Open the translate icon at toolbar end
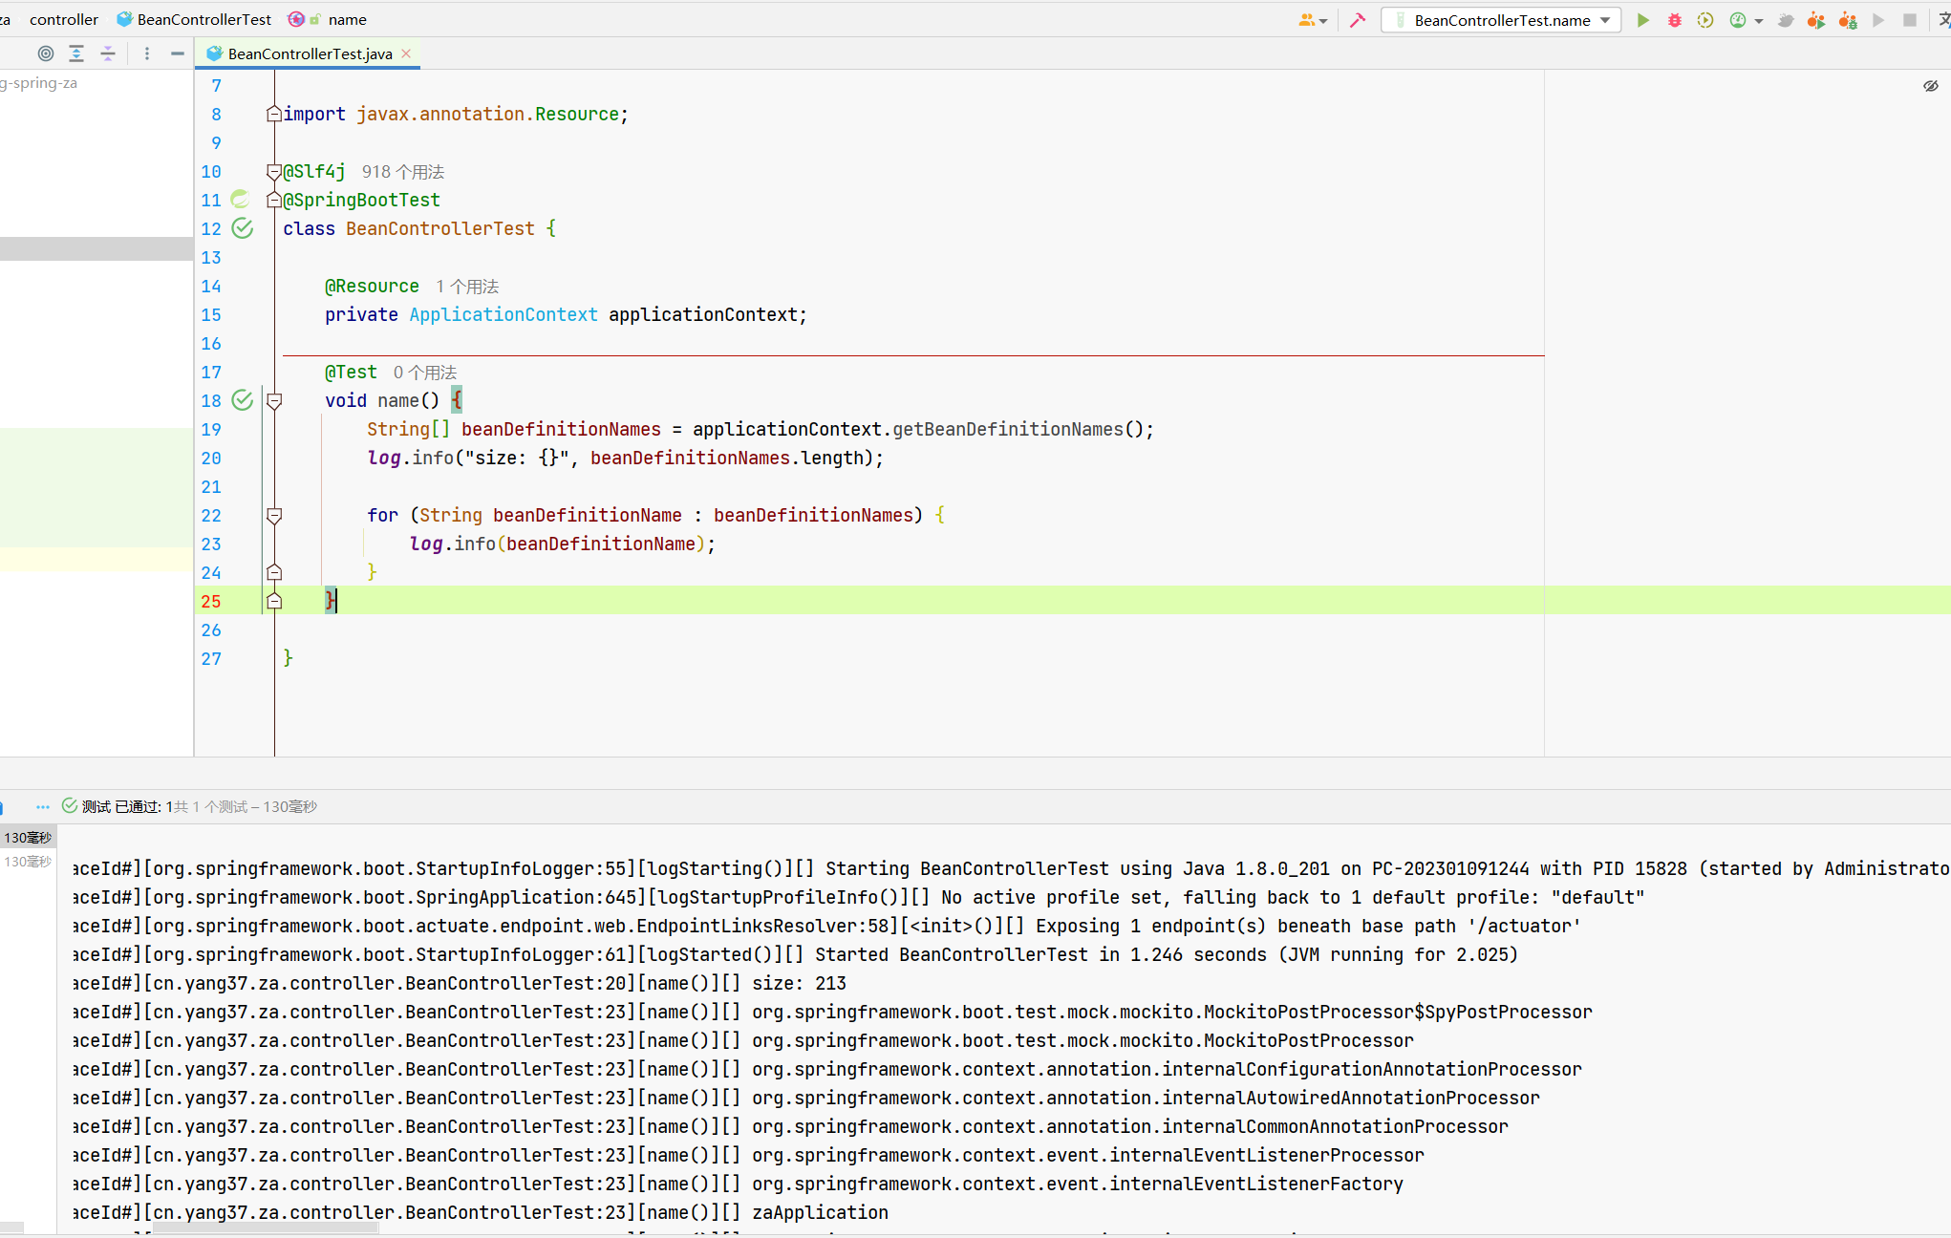Screen dimensions: 1951x1238 tap(1942, 20)
